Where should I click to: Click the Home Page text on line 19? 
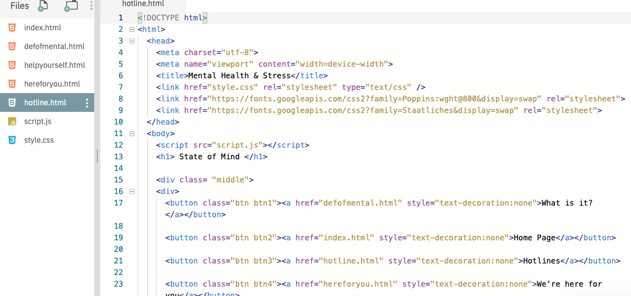point(535,238)
